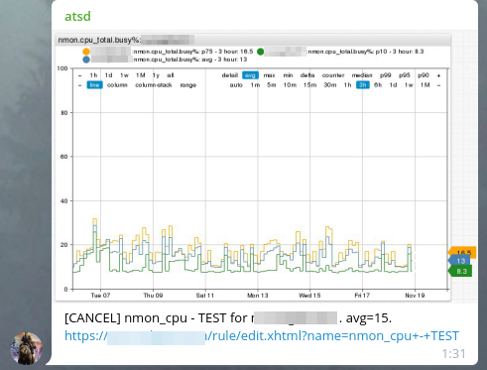The width and height of the screenshot is (487, 370).
Task: Choose delta statistic
Action: point(307,75)
